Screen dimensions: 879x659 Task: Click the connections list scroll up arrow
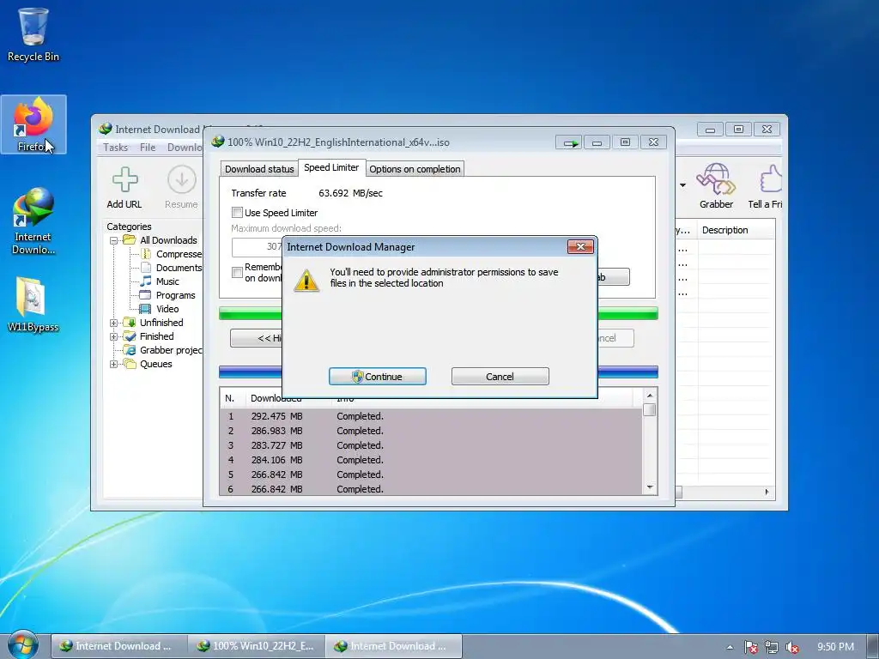click(650, 396)
